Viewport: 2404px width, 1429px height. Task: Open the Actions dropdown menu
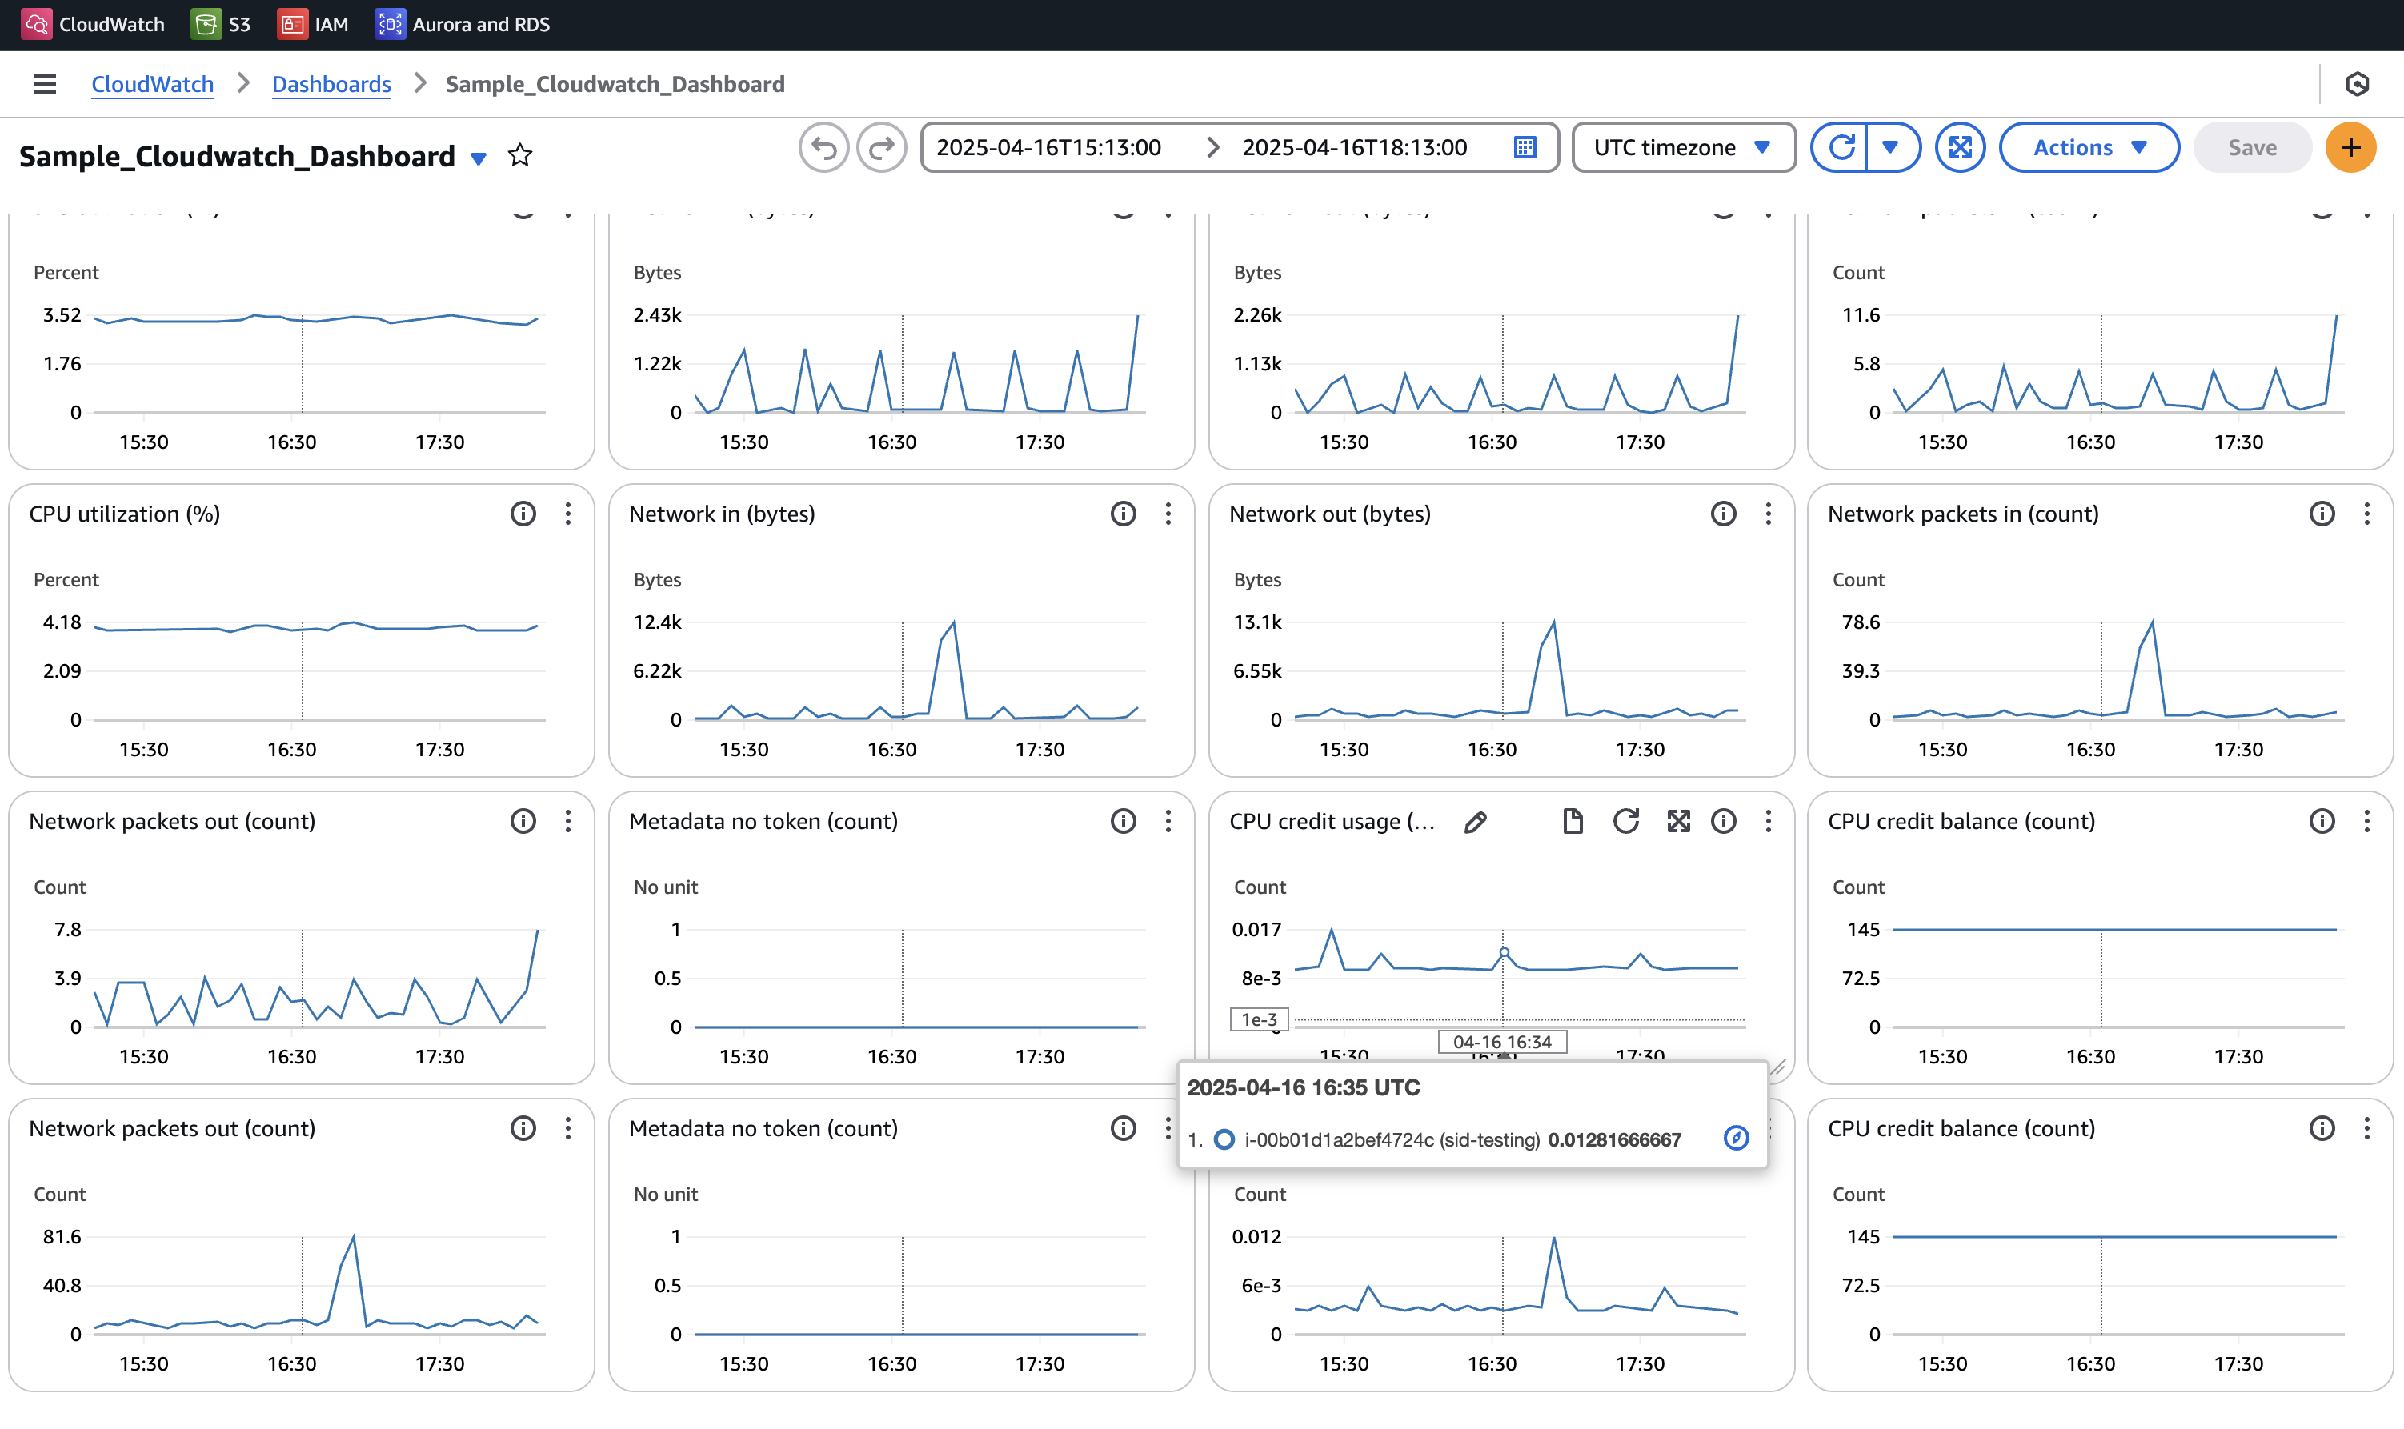2089,147
